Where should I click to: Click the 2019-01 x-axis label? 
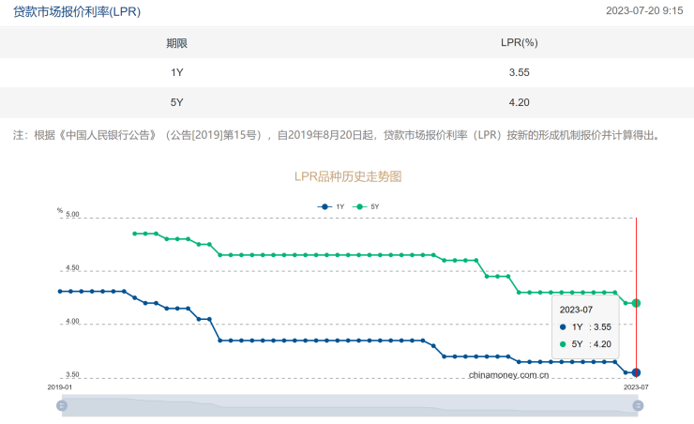point(60,387)
